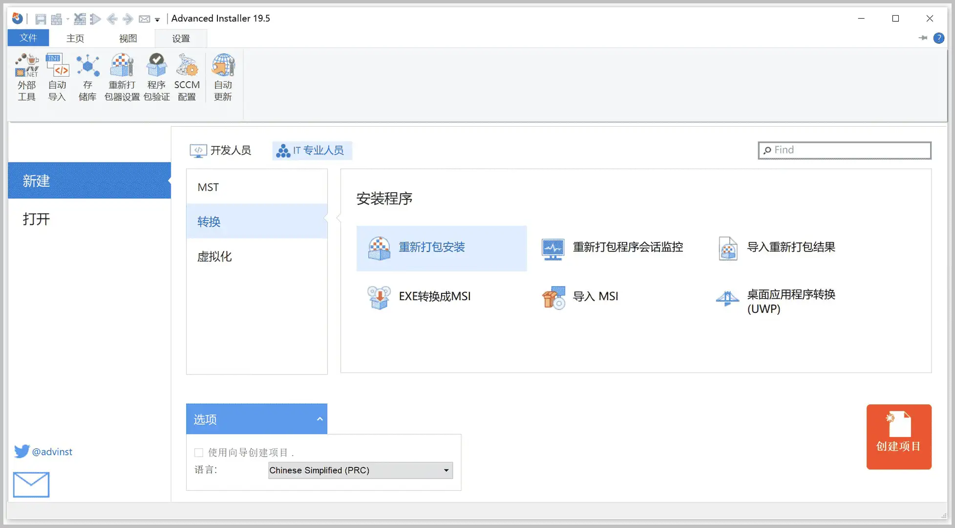Screen dimensions: 955x528
Task: Switch to 开发人员 category tab
Action: point(220,150)
